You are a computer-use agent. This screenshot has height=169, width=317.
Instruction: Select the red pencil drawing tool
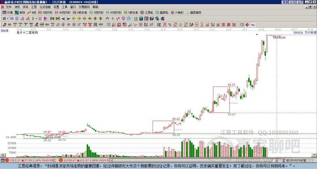point(4,25)
